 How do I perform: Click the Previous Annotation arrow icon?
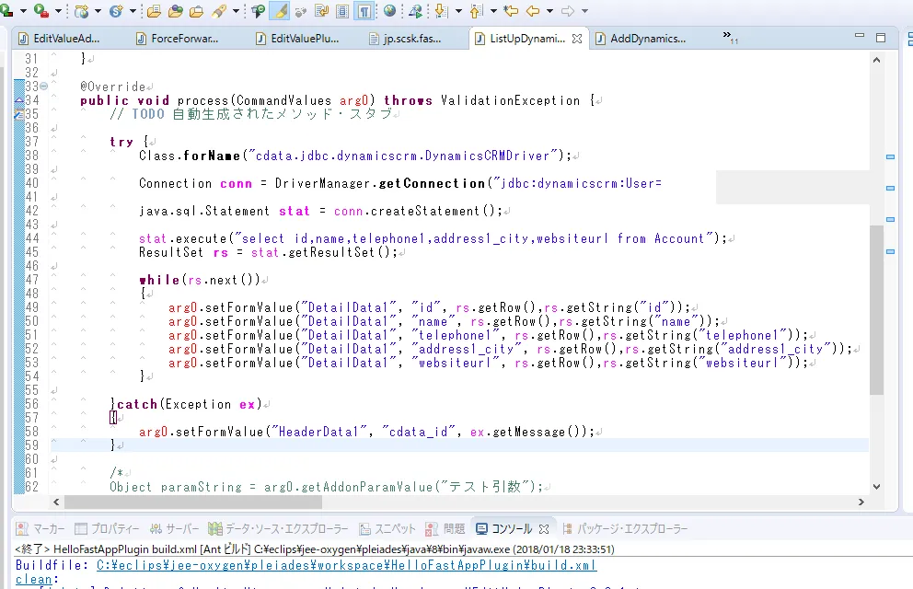pos(476,11)
